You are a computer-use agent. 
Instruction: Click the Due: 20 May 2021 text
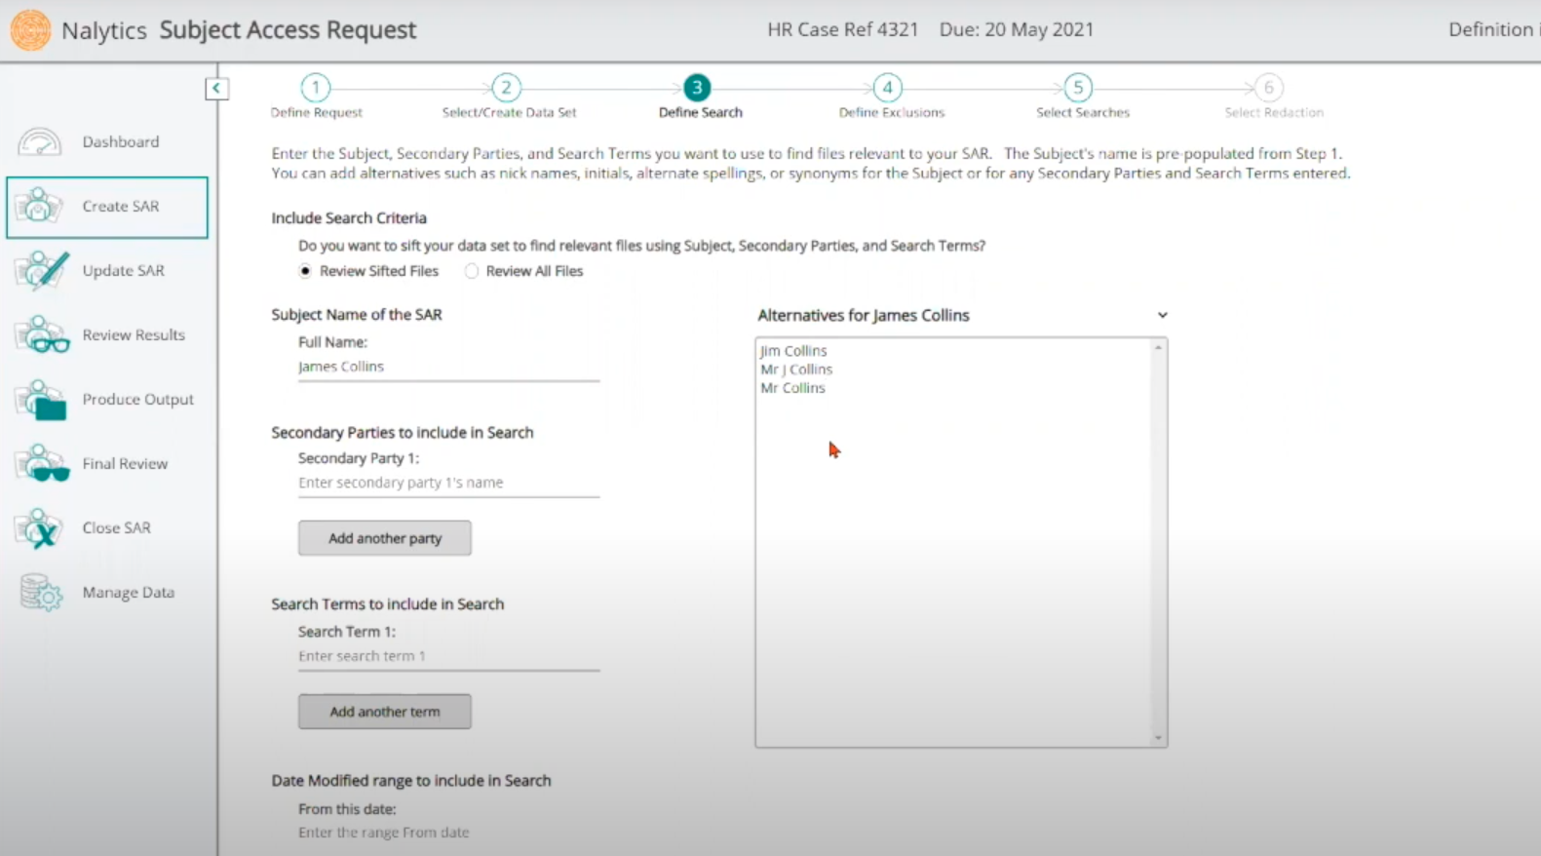click(x=1017, y=30)
